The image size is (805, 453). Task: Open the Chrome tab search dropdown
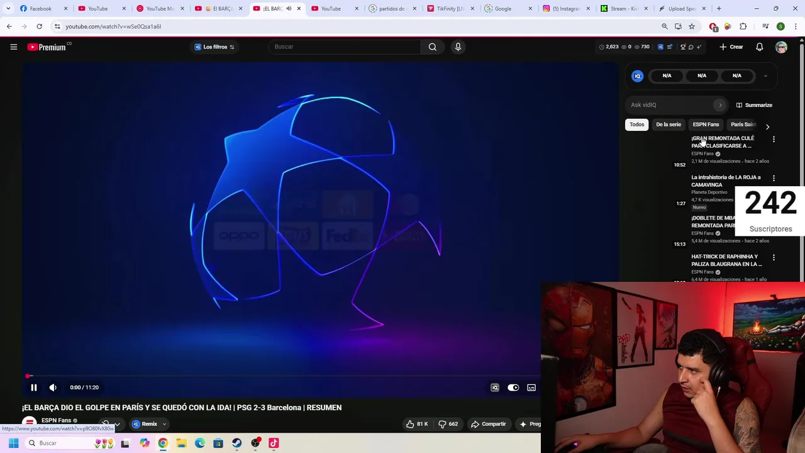pos(8,9)
